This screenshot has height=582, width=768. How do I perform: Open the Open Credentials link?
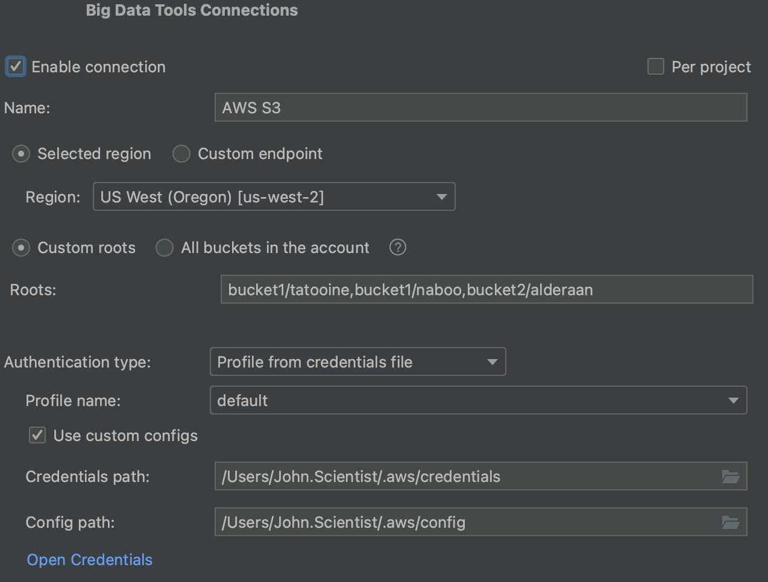90,560
